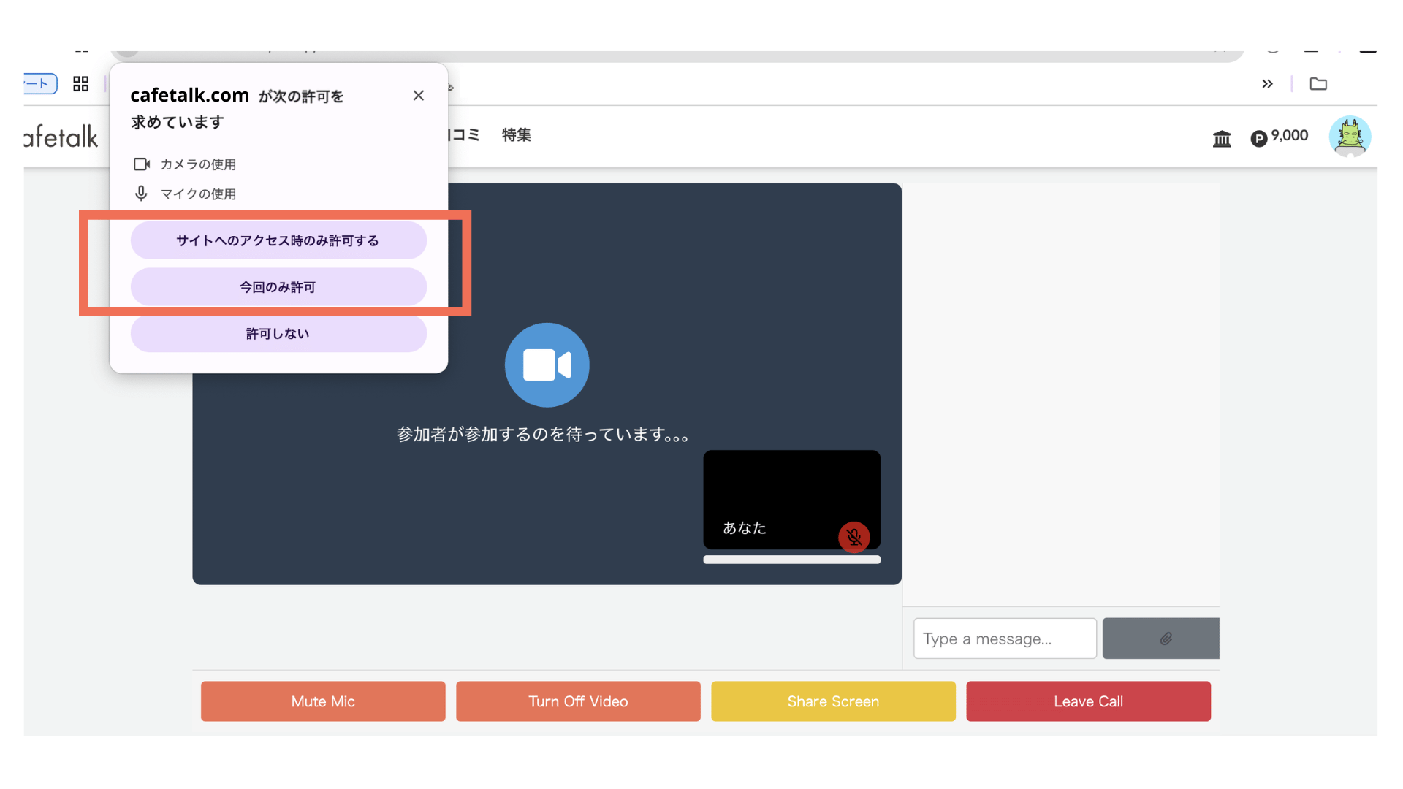The image size is (1403, 789).
Task: Open the bank building icon in header
Action: click(x=1222, y=138)
